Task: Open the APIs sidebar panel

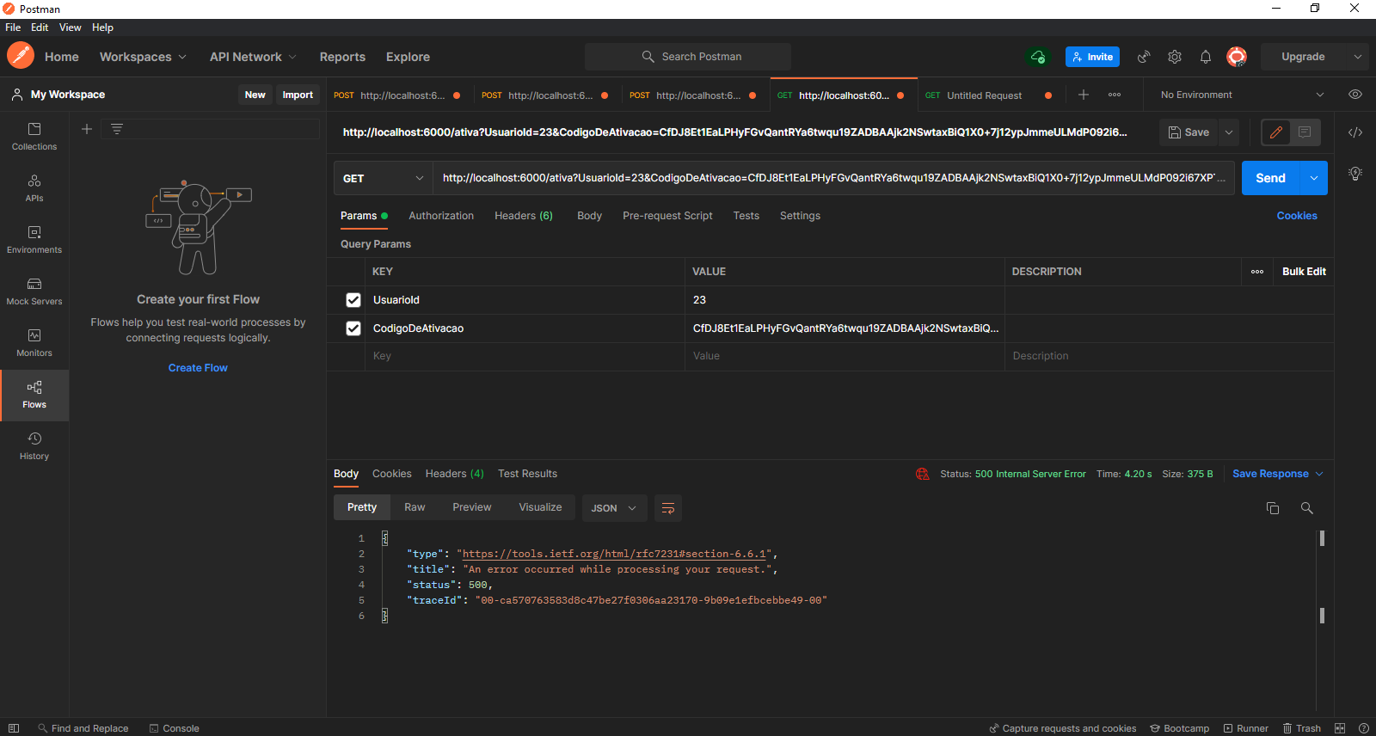Action: (34, 187)
